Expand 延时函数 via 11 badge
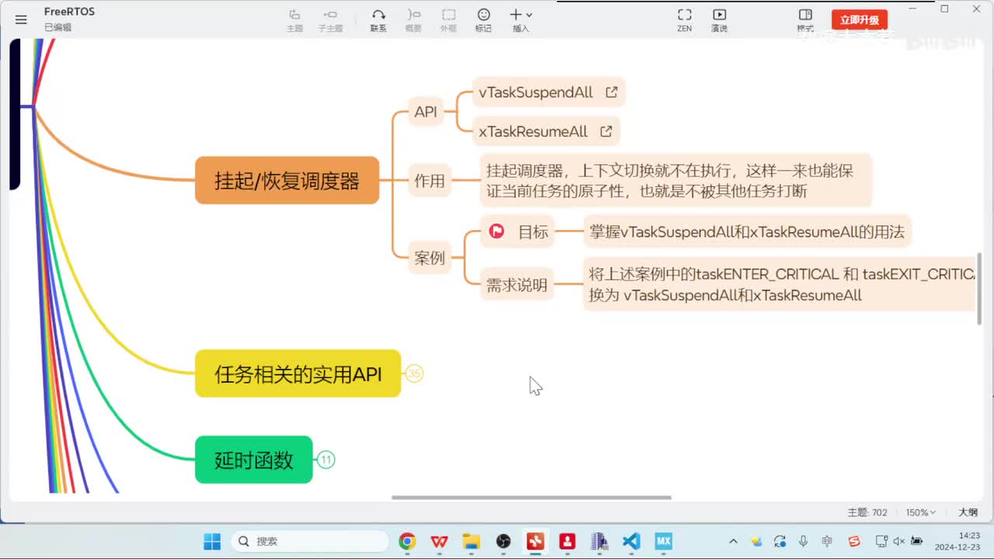 point(326,460)
